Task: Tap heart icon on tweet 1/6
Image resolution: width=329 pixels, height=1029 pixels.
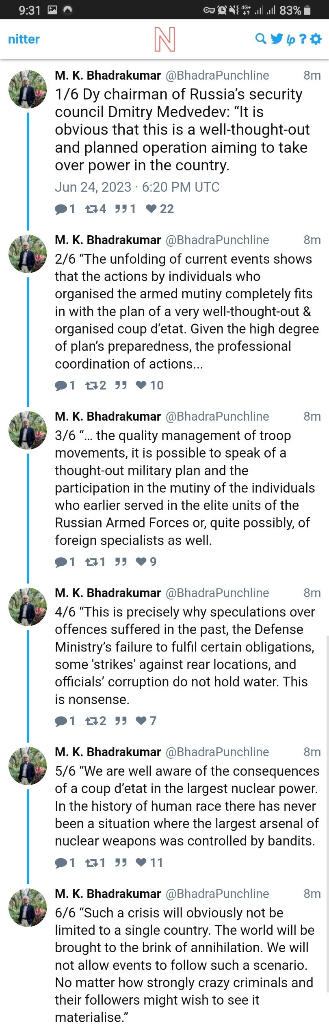Action: (x=151, y=209)
